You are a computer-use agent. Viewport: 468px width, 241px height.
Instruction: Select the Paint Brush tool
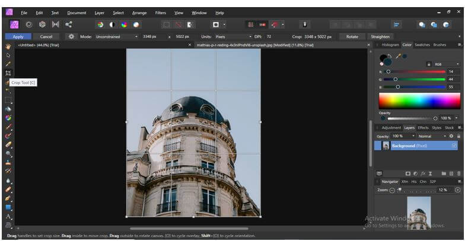click(x=8, y=127)
